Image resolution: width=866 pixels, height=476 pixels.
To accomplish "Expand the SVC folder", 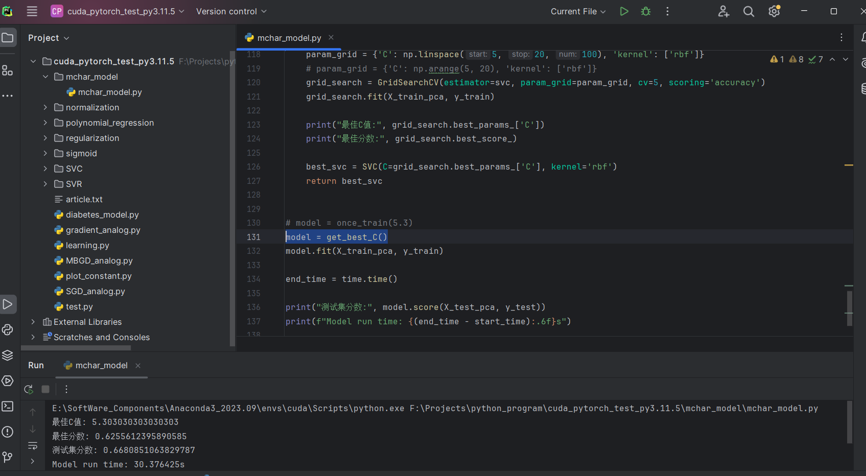I will 45,169.
